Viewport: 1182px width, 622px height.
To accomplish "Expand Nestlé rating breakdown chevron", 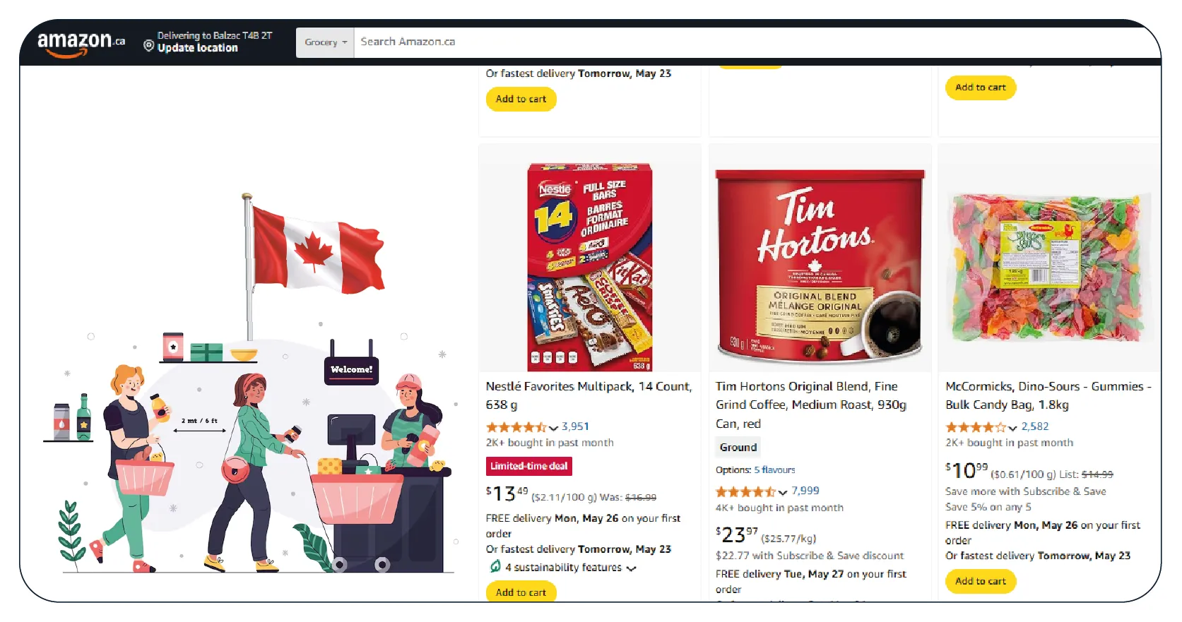I will [554, 428].
